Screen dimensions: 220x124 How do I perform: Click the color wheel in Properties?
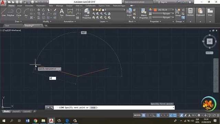(x=150, y=10)
